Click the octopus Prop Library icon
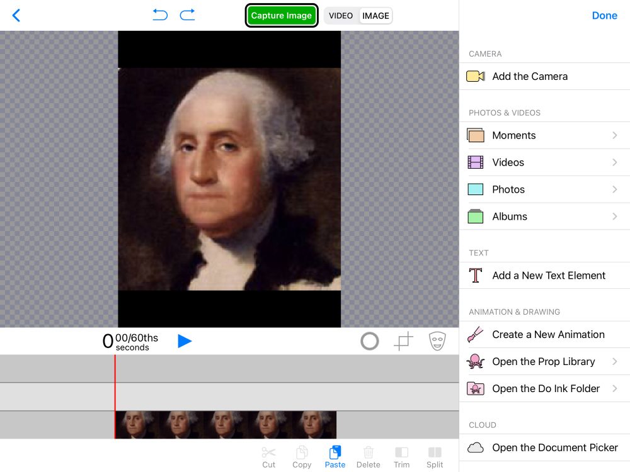630x472 pixels. coord(475,361)
